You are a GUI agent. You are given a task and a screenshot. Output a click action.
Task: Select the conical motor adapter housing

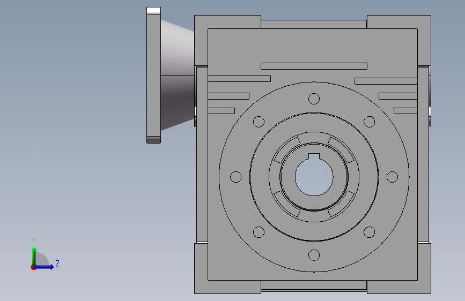tap(178, 75)
